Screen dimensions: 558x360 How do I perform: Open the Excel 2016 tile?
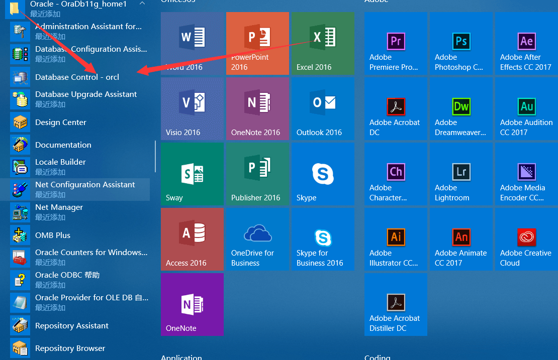pyautogui.click(x=323, y=43)
